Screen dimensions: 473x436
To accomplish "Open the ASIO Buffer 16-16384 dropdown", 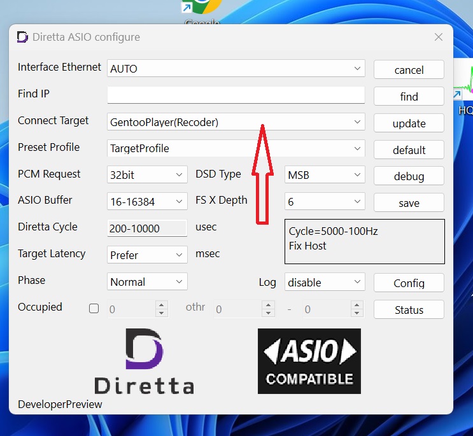I will [147, 201].
